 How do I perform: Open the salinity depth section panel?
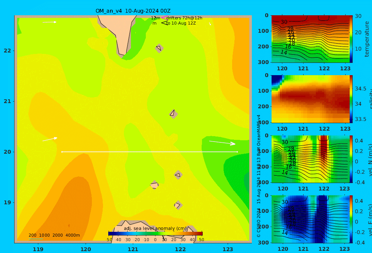[x=310, y=99]
